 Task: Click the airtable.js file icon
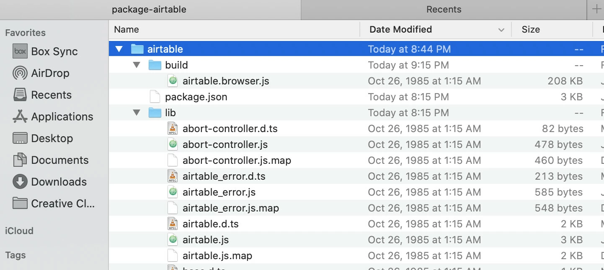pos(173,240)
